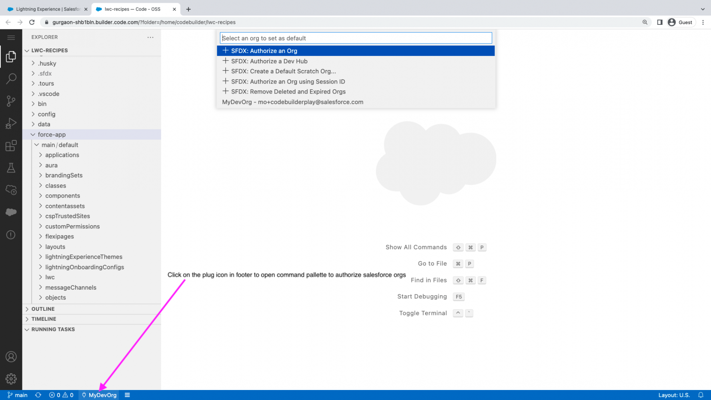Image resolution: width=711 pixels, height=400 pixels.
Task: Expand the flexipages folder
Action: click(x=92, y=236)
